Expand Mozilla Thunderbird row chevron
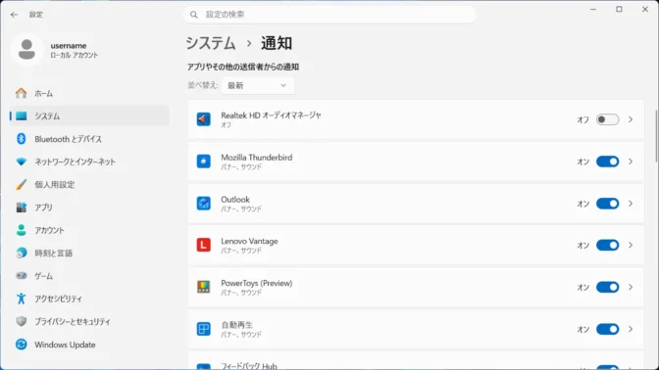The height and width of the screenshot is (370, 659). [x=631, y=162]
